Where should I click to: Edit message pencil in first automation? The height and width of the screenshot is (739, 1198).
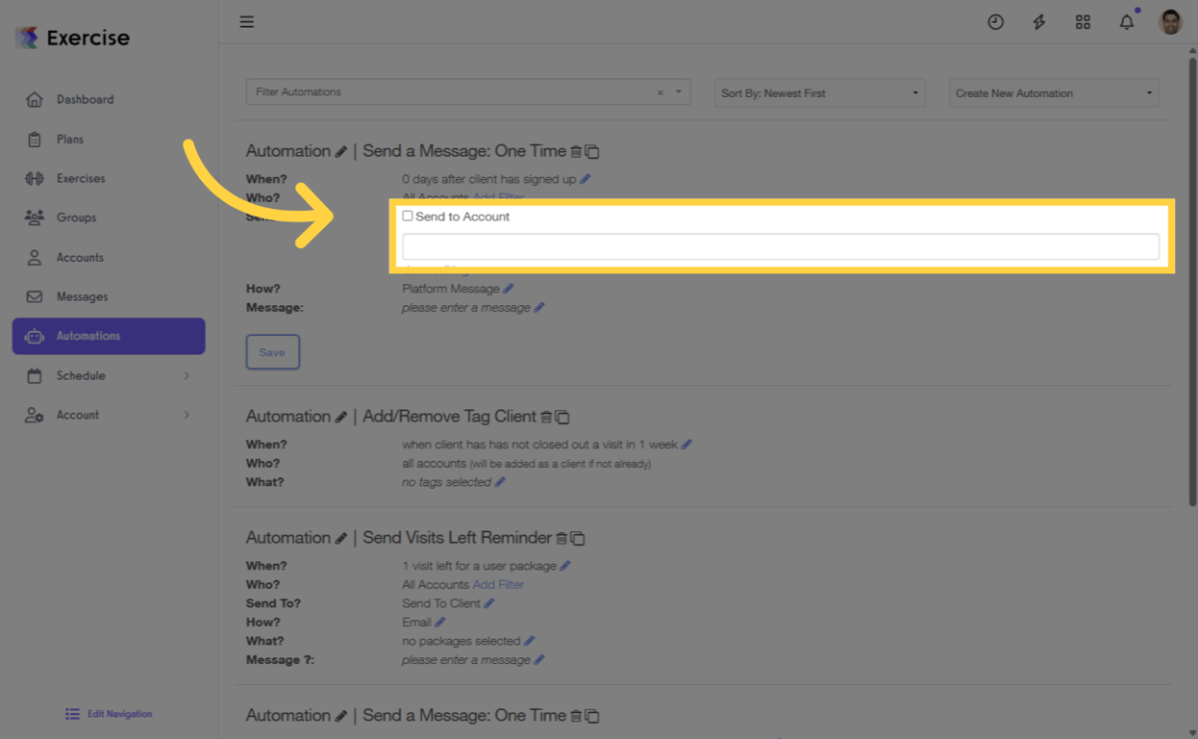coord(539,308)
